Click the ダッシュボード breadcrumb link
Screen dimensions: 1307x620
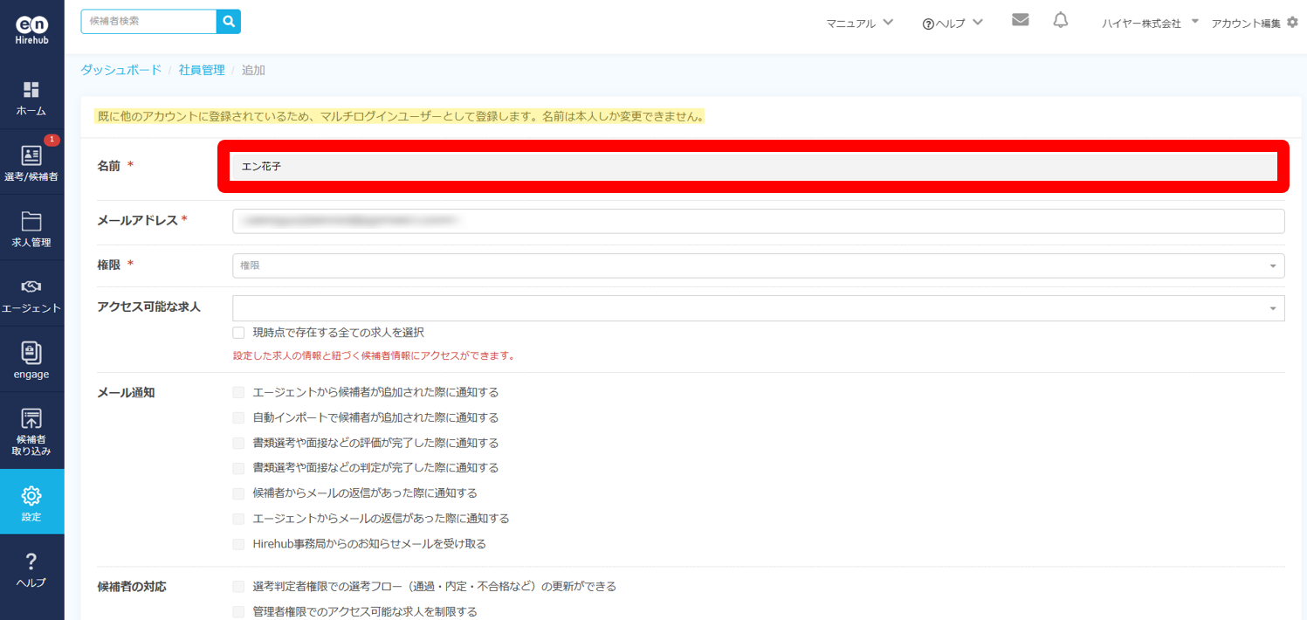[120, 70]
